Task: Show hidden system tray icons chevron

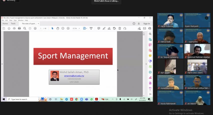Action: [x=113, y=99]
